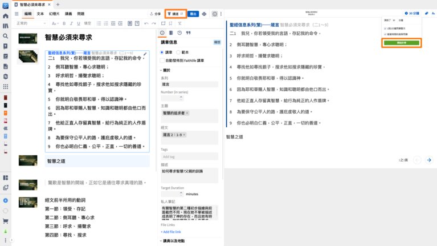Click the undo arrow in toolbar
The width and height of the screenshot is (437, 246).
146,23
